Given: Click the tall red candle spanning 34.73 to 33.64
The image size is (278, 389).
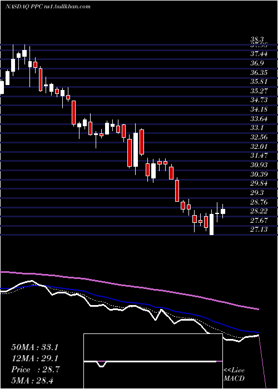Looking at the screenshot, I should click(74, 113).
